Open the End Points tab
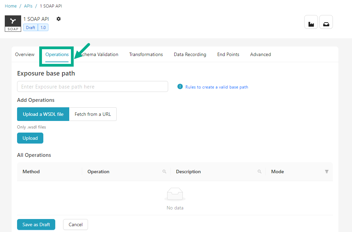The width and height of the screenshot is (352, 232). coord(228,54)
